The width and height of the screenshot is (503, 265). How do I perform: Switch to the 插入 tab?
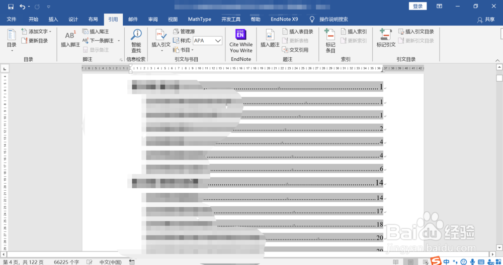click(x=53, y=19)
